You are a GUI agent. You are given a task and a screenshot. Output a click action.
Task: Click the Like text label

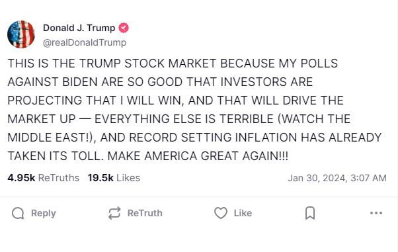pos(243,213)
